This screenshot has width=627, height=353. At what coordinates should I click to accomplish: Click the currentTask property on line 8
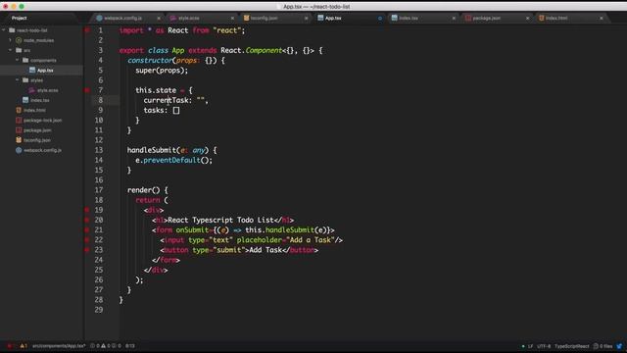coord(166,100)
